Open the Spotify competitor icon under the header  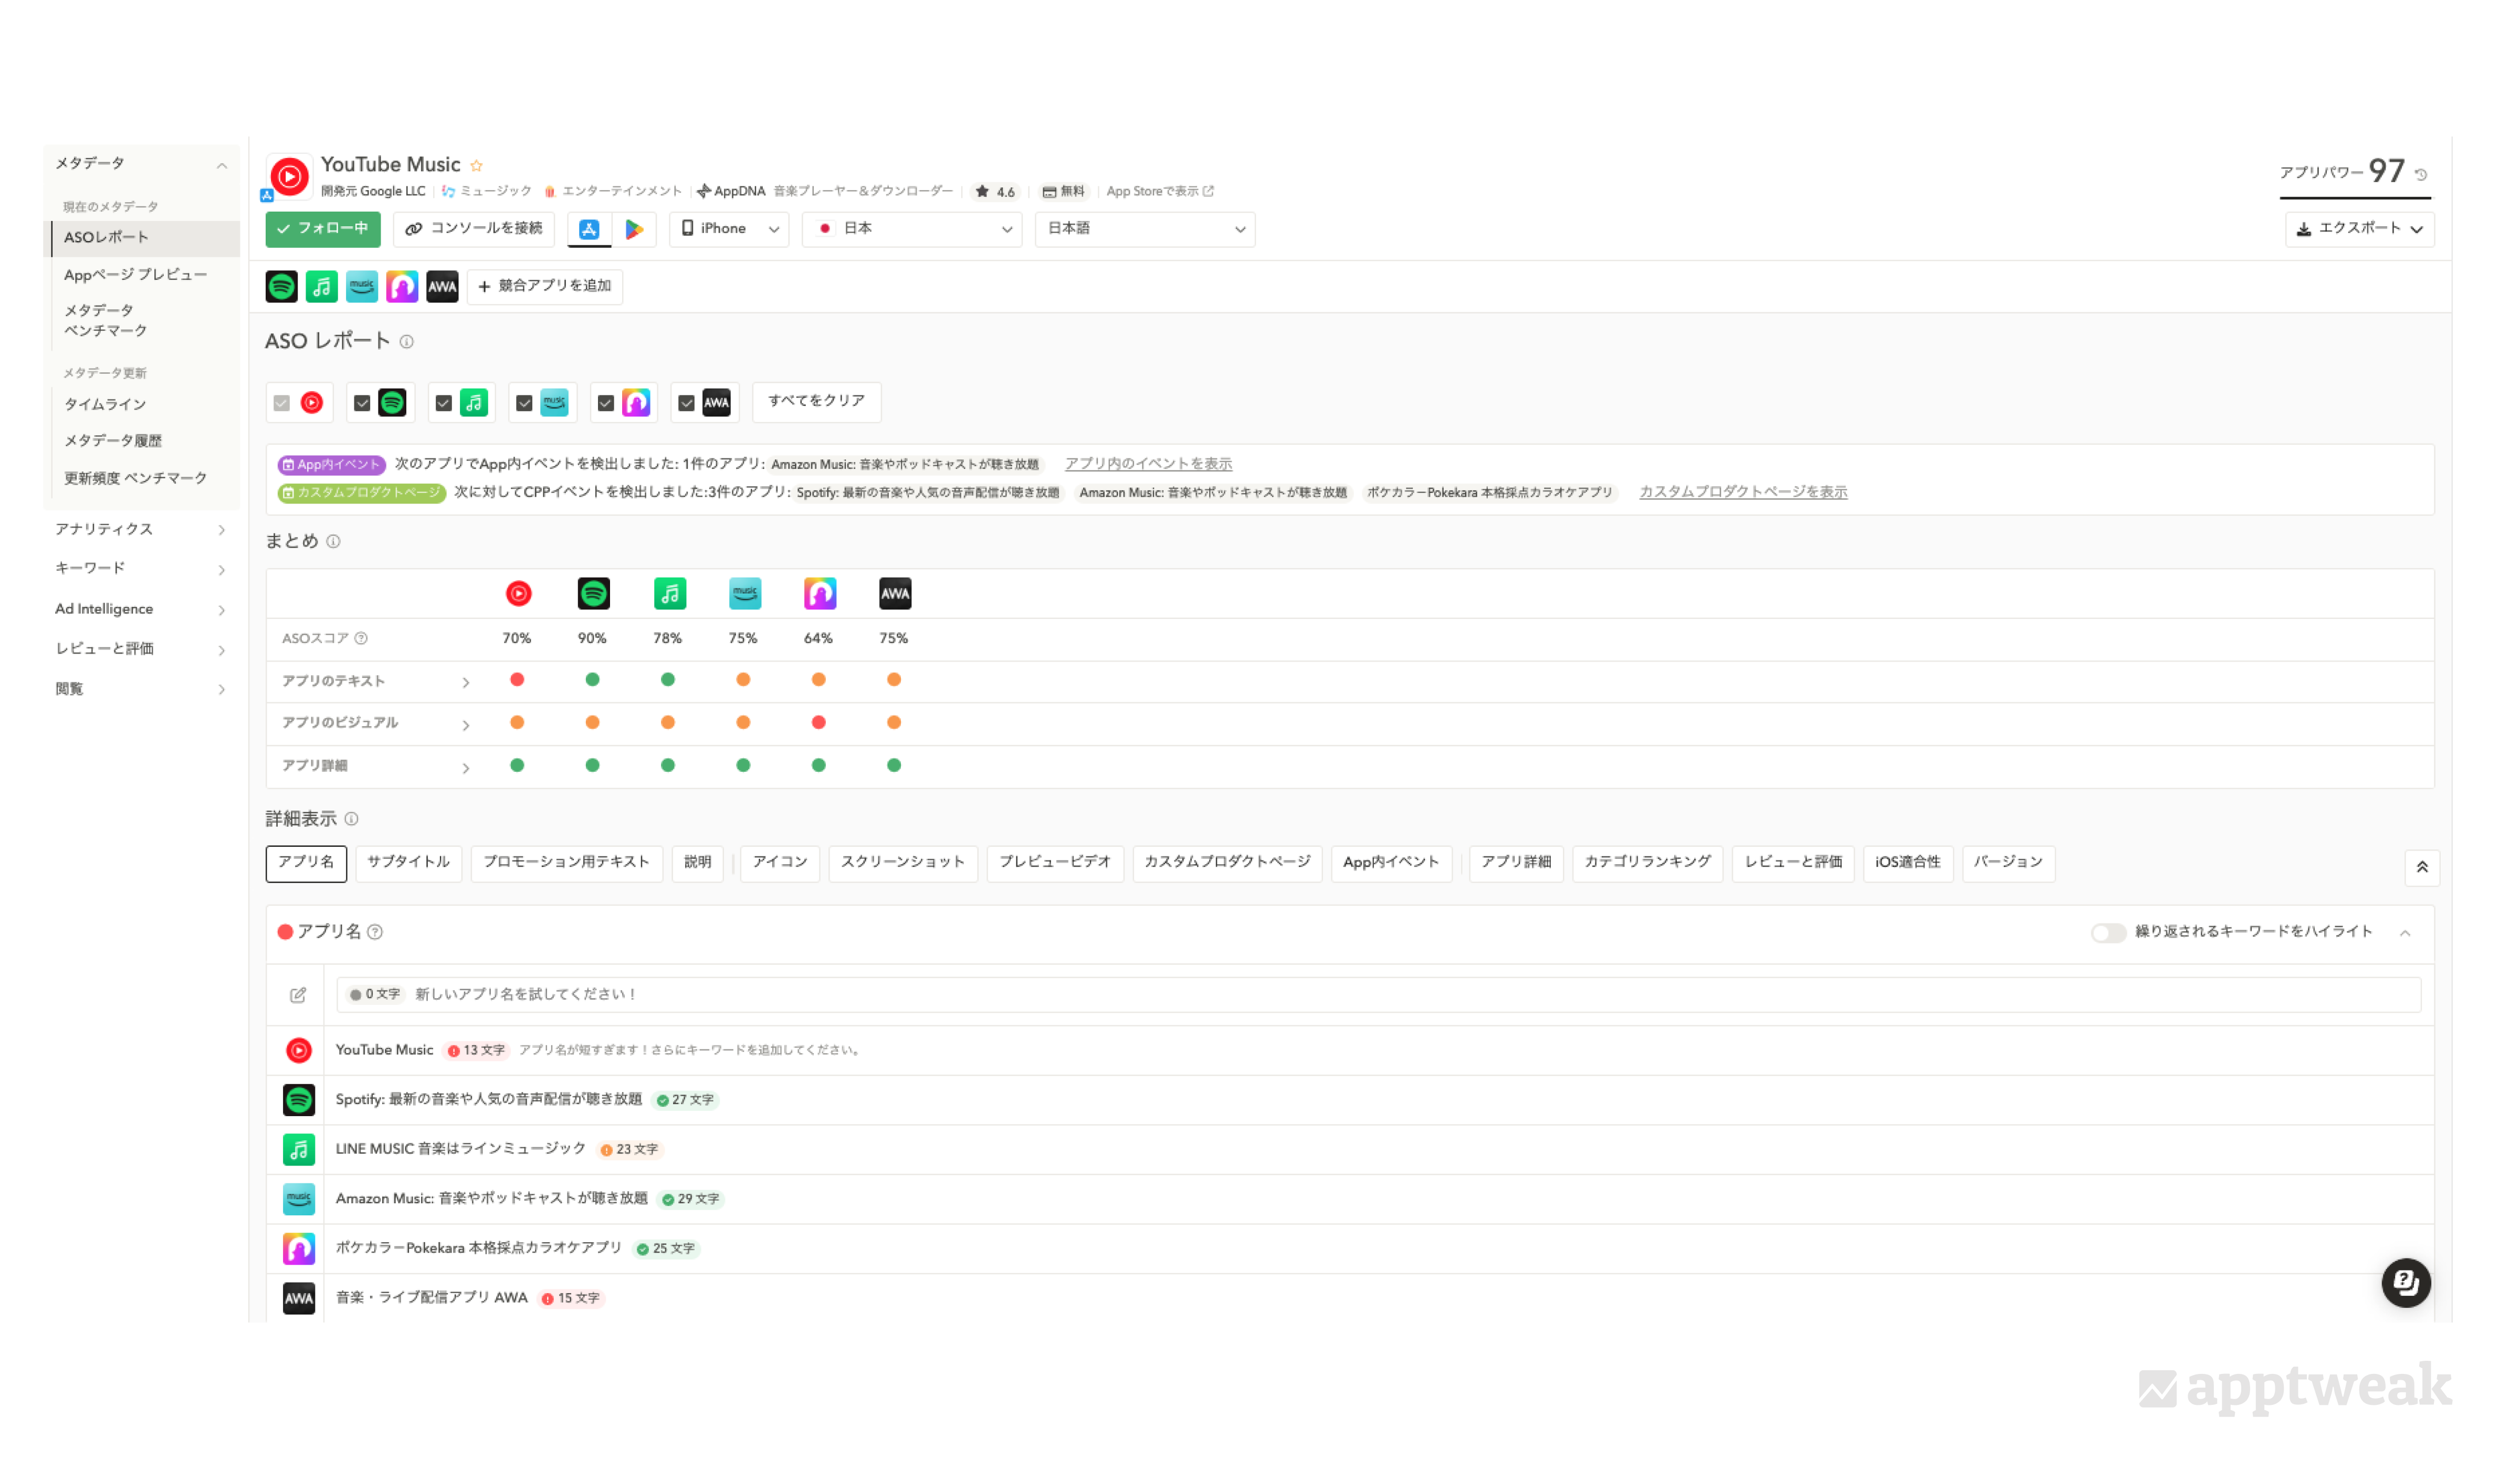tap(281, 287)
